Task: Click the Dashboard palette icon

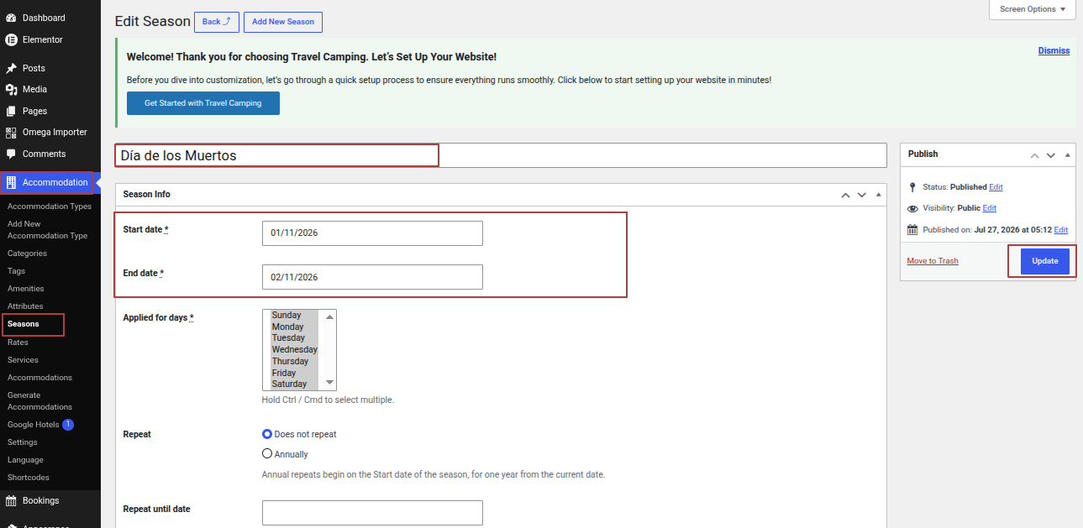Action: (x=11, y=18)
